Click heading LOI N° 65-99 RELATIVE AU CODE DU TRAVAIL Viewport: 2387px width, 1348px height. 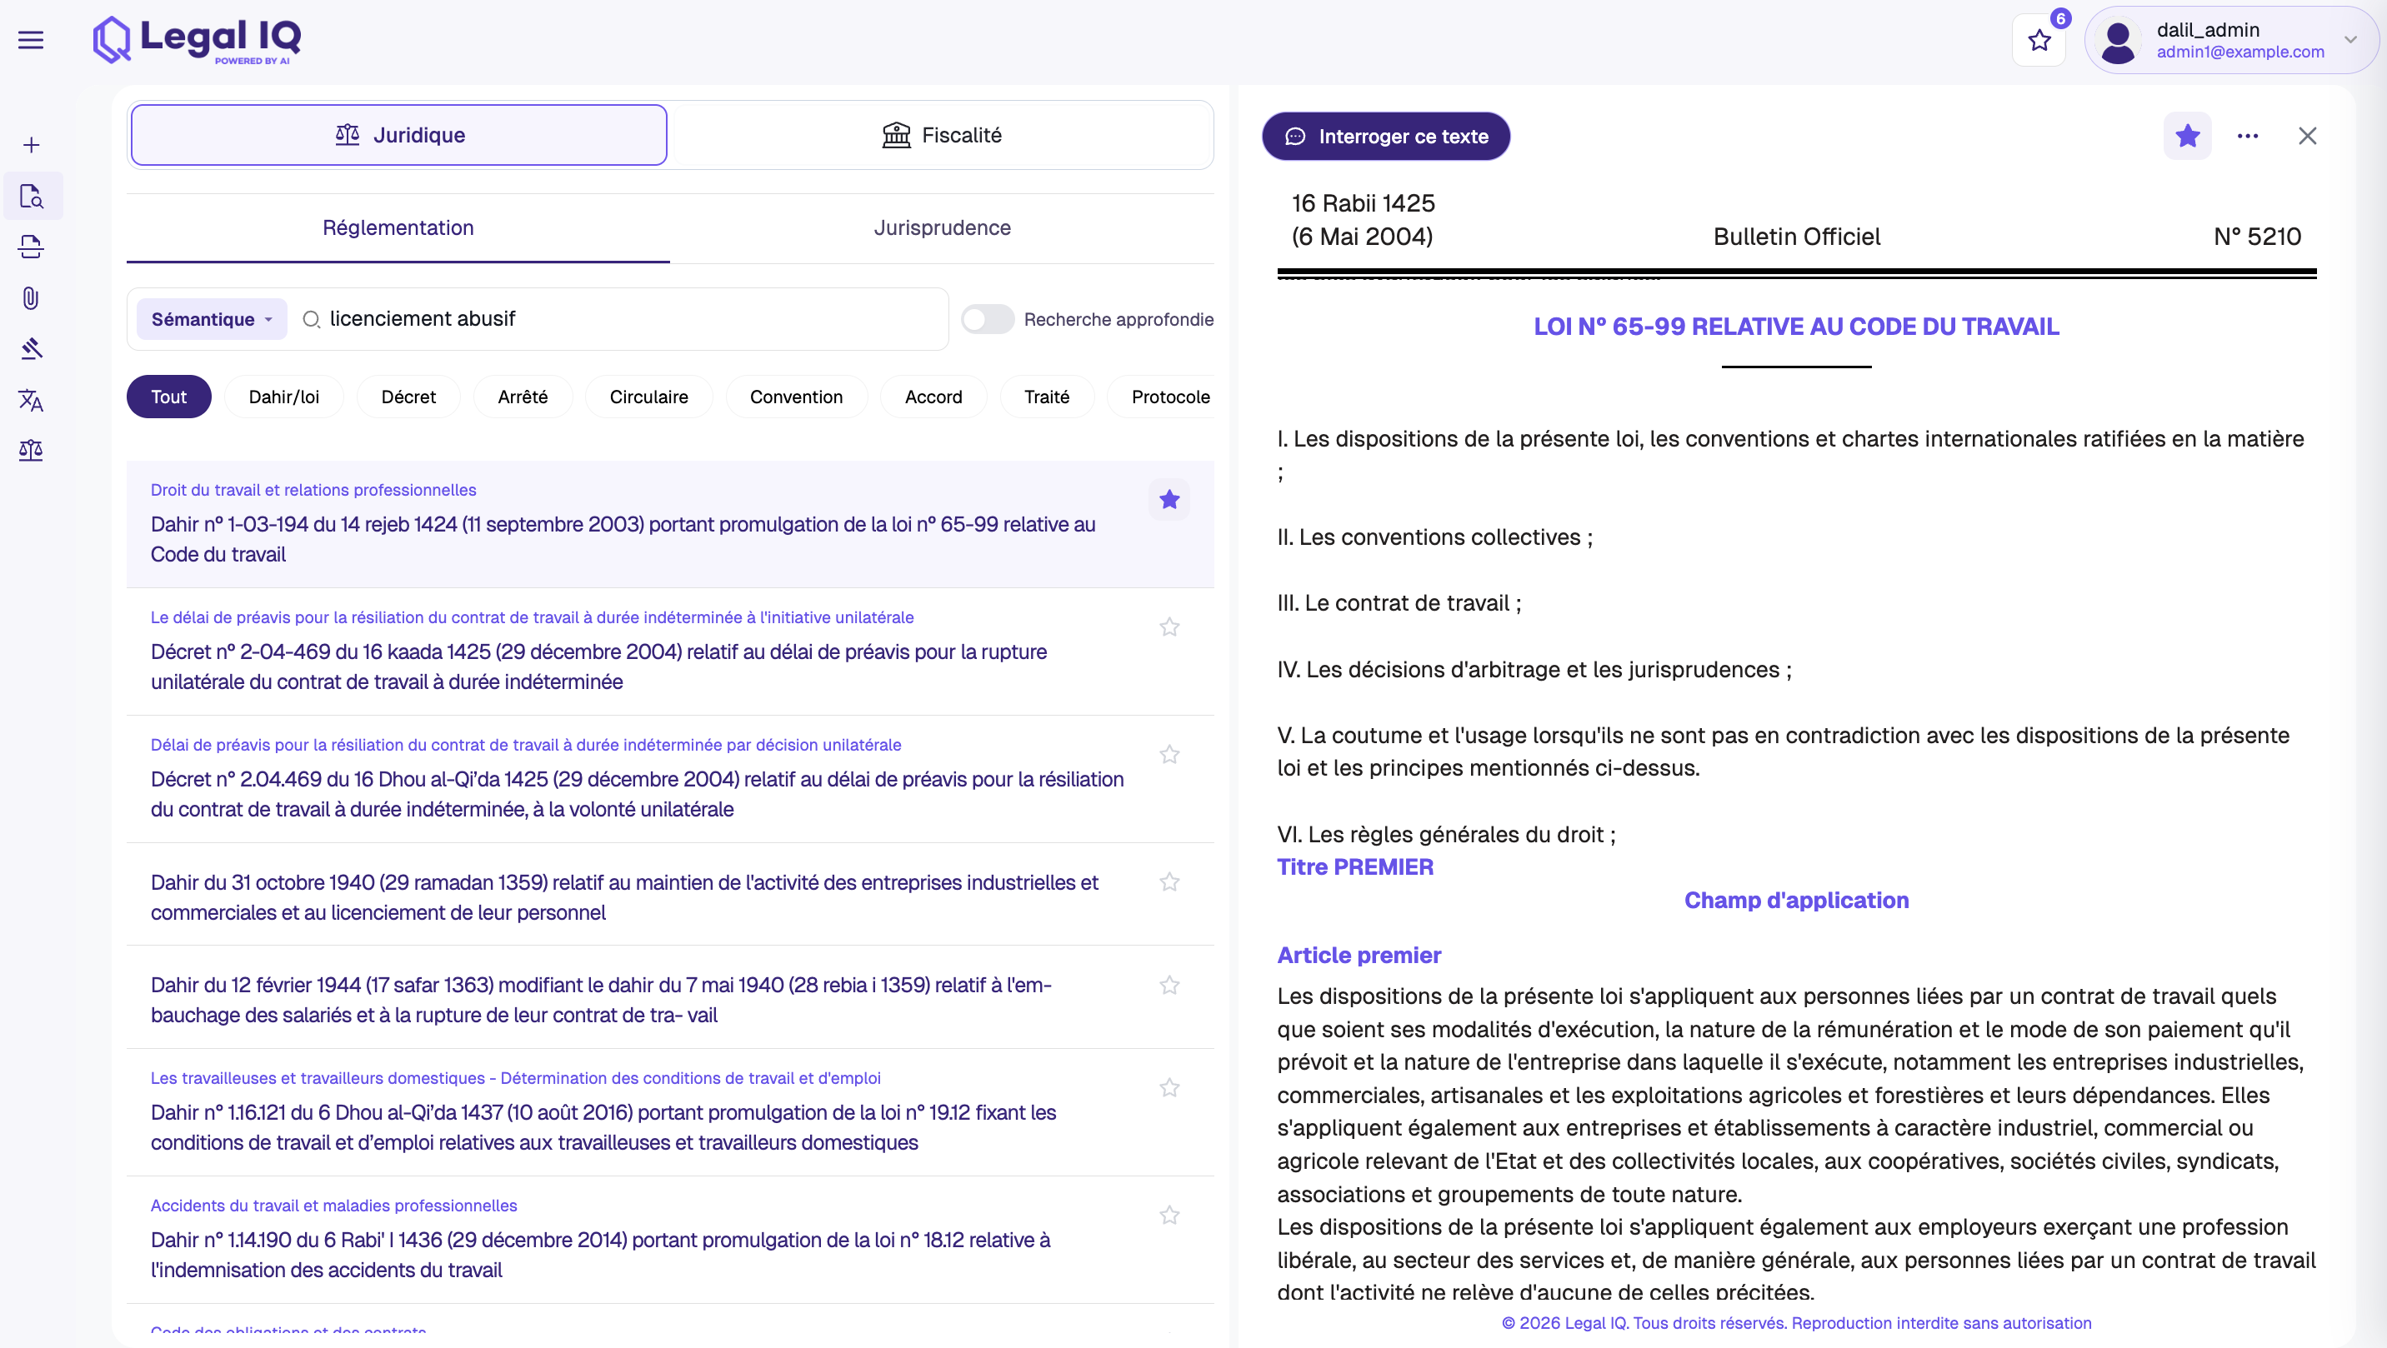coord(1796,327)
